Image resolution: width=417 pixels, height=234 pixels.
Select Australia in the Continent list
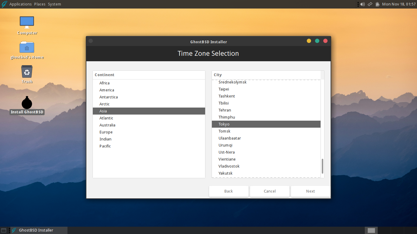[x=149, y=125]
